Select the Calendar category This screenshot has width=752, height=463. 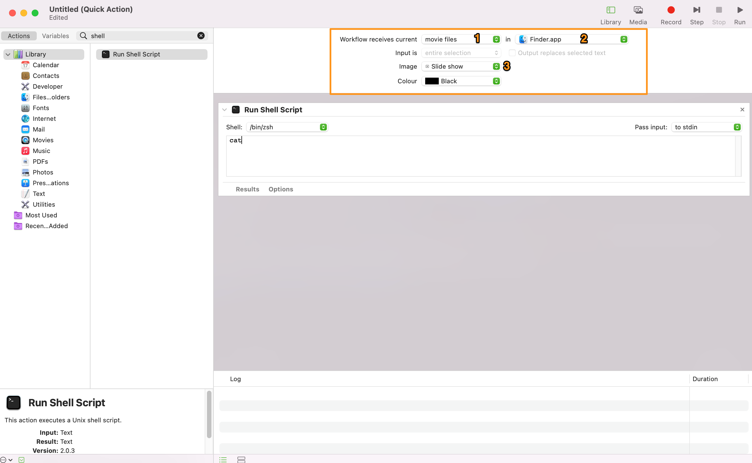(x=46, y=65)
